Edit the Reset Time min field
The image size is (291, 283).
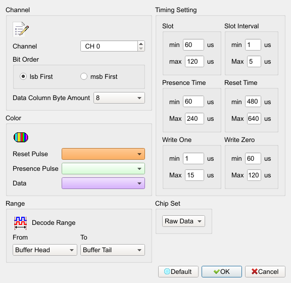tap(253, 102)
